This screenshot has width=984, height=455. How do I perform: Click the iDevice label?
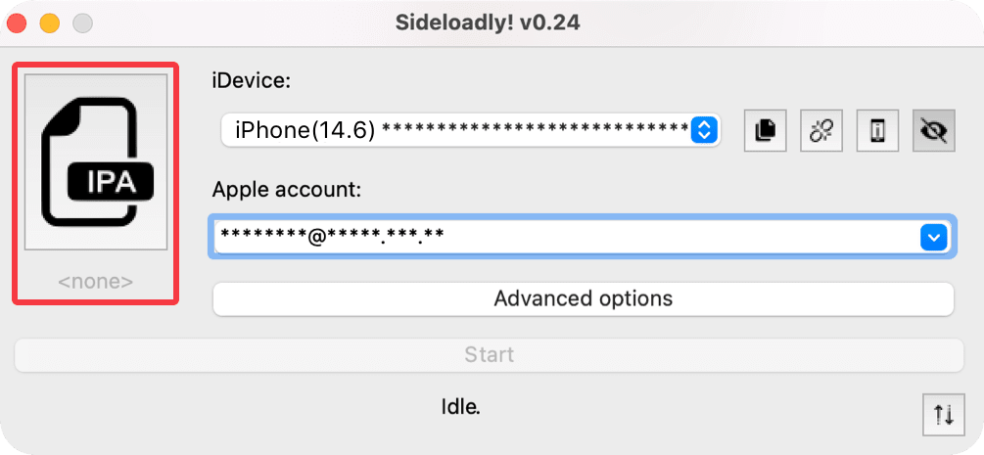click(252, 81)
